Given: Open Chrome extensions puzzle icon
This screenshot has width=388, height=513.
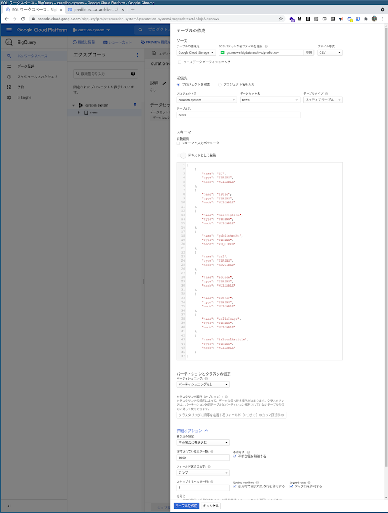Looking at the screenshot, I should [x=366, y=19].
